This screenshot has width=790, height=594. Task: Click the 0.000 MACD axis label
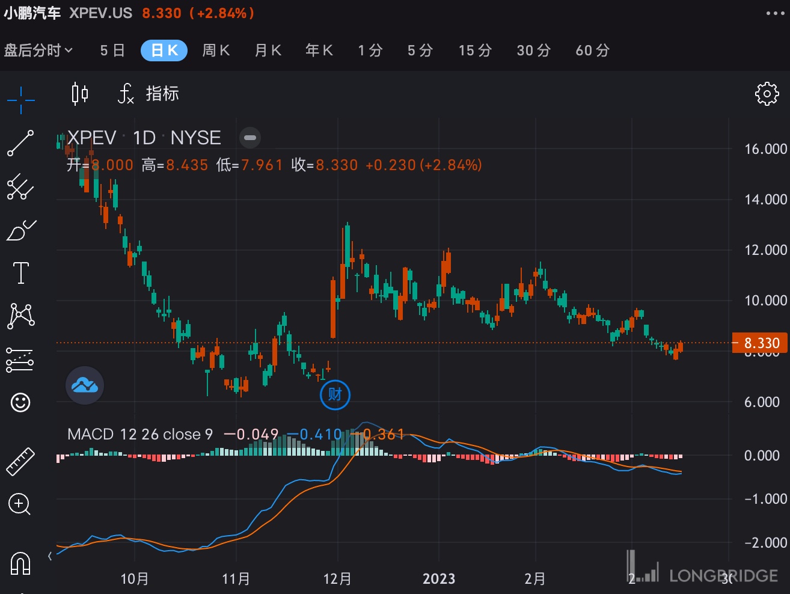762,456
